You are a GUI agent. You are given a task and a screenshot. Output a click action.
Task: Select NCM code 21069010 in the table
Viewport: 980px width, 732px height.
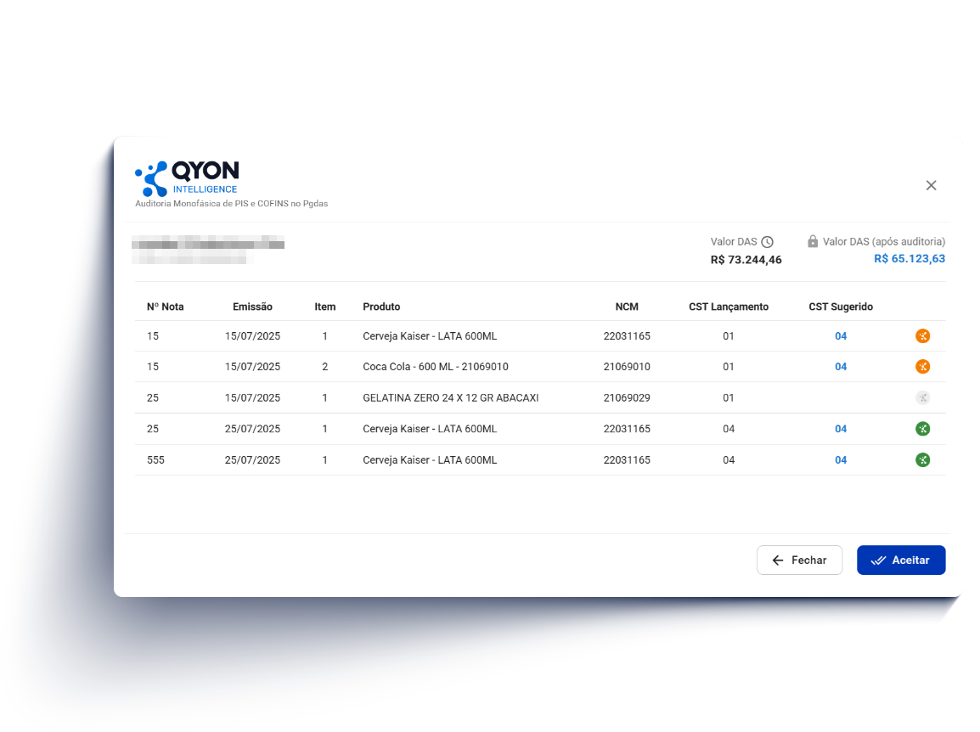pyautogui.click(x=627, y=367)
